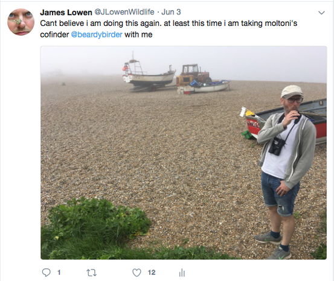Screen dimensions: 334x281
Task: Click the orange tractor in the photo
Action: 193,74
